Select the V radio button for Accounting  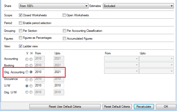pos(27,59)
